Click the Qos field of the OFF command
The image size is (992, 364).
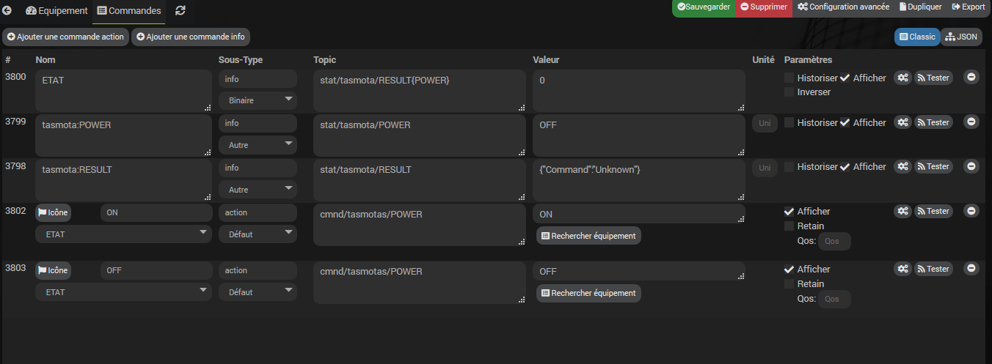pos(834,299)
